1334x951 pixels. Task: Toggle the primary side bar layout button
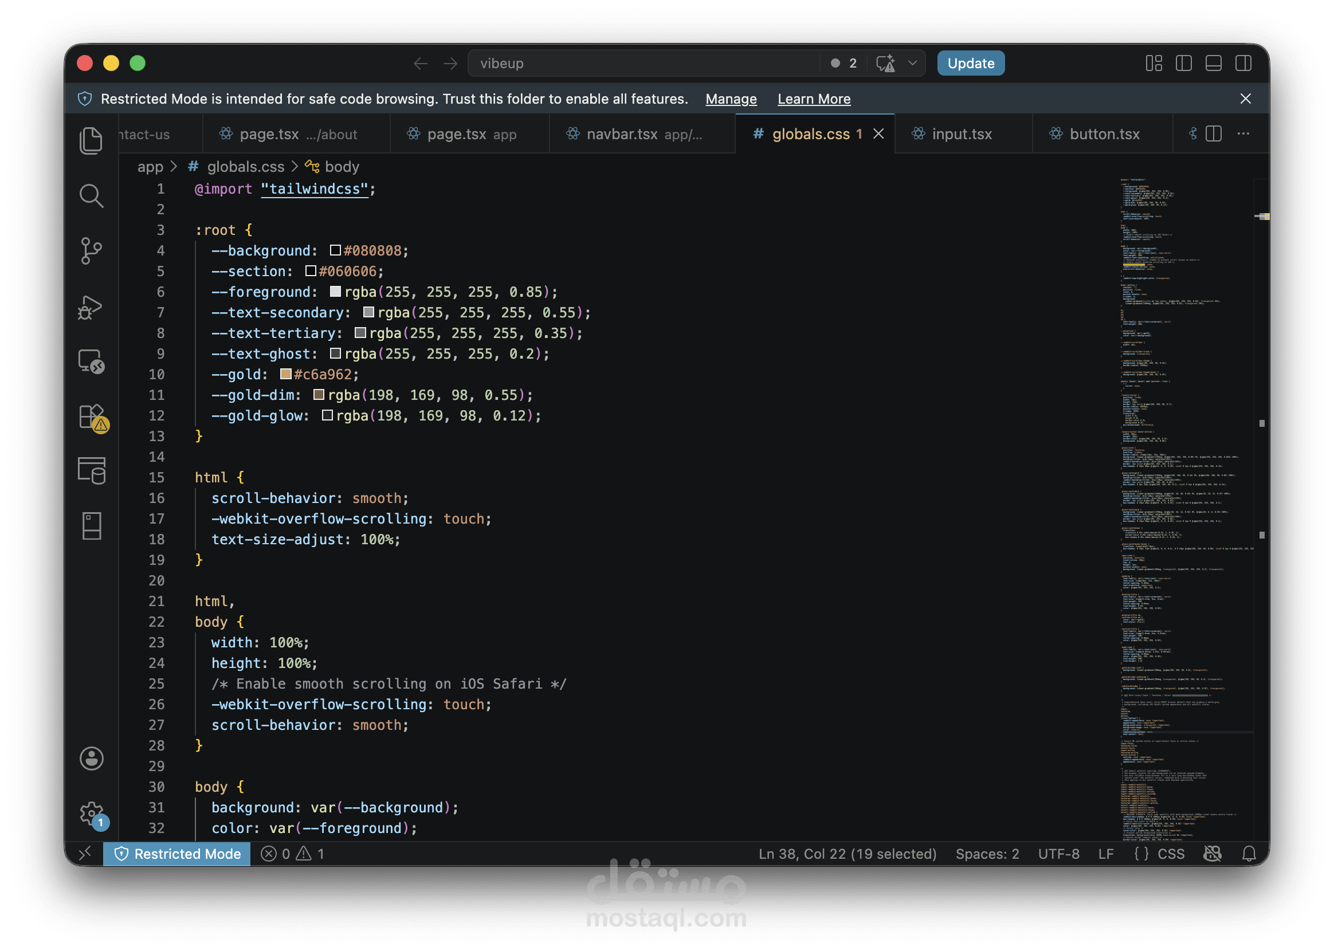click(1183, 63)
